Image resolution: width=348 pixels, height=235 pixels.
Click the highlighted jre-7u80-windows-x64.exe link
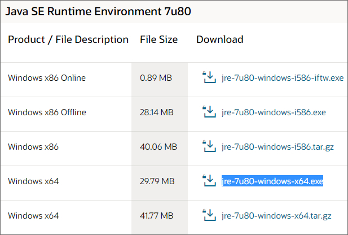[x=272, y=181]
